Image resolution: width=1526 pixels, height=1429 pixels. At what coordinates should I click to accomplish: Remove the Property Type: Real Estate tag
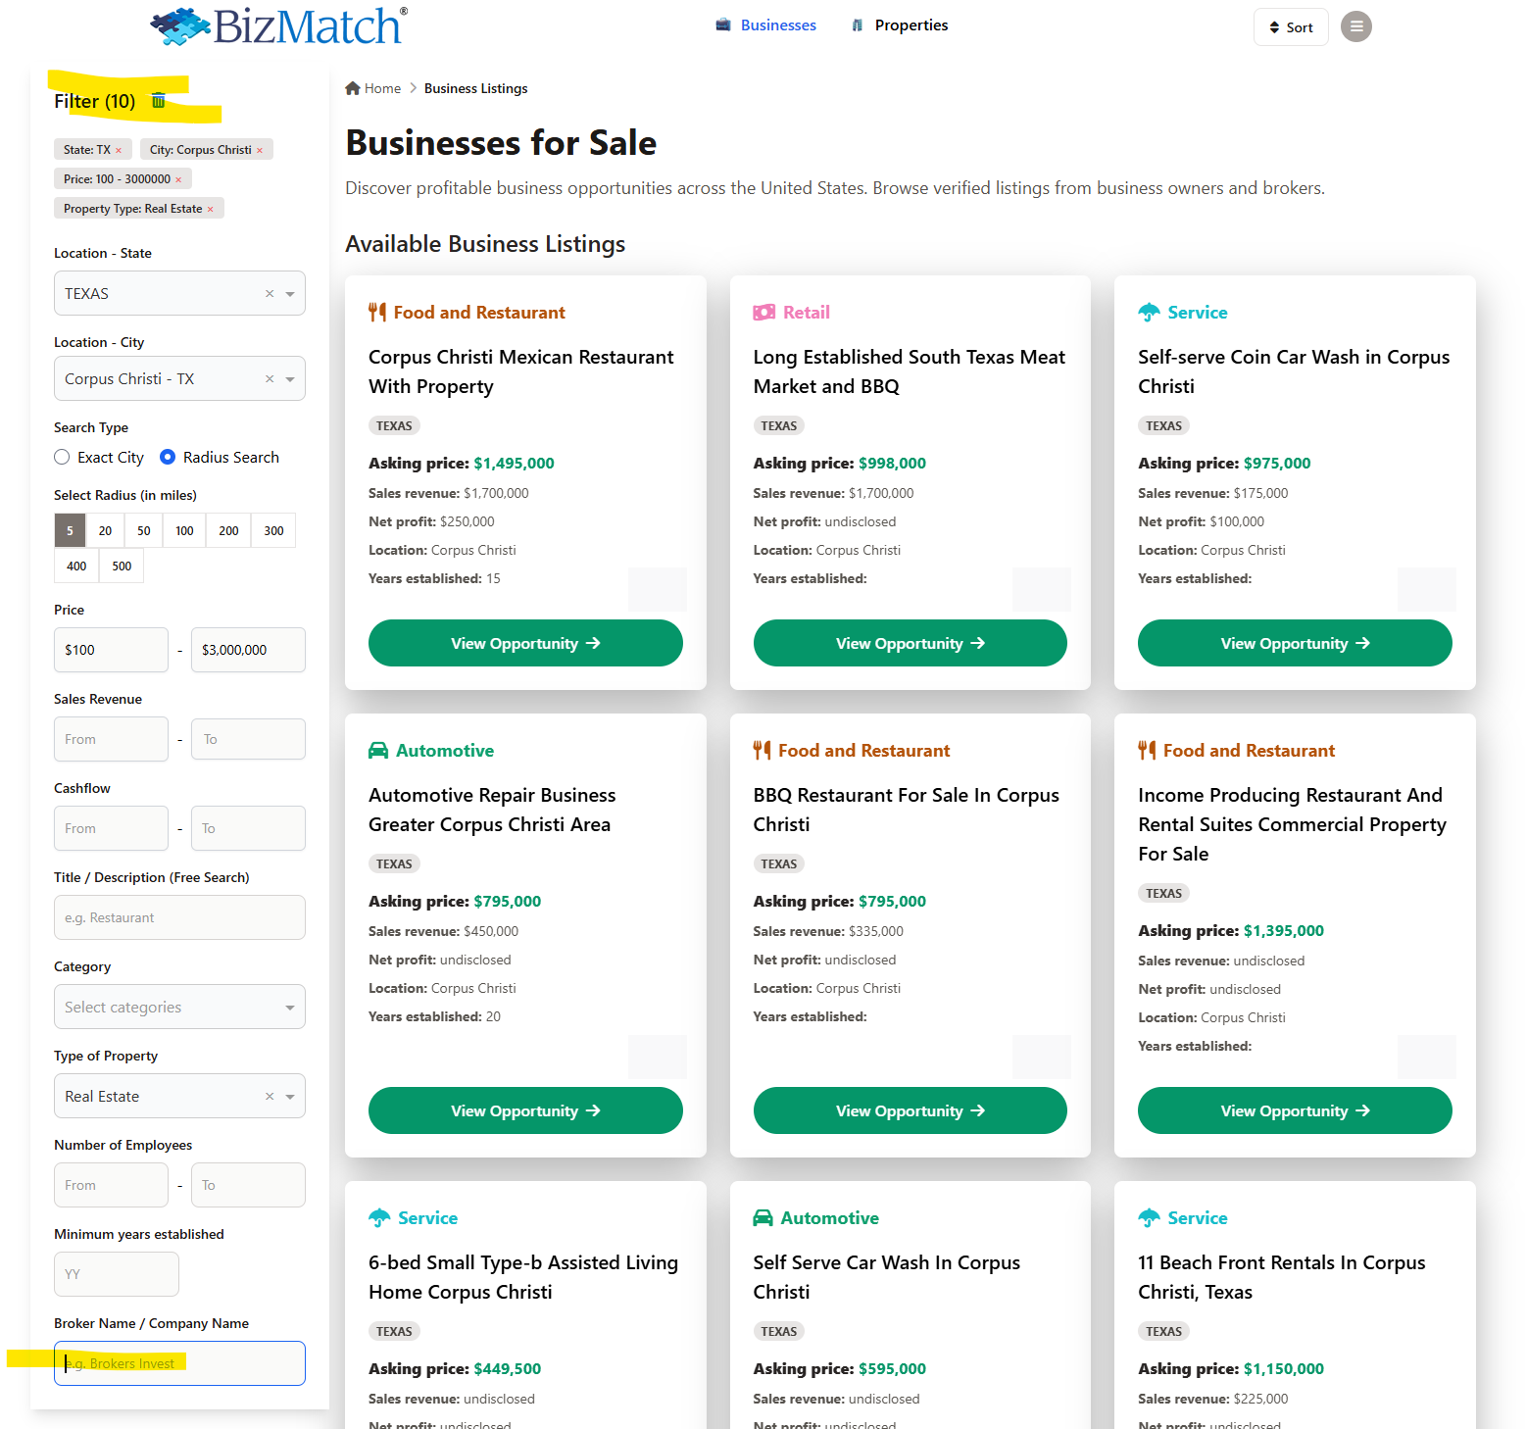click(x=210, y=209)
